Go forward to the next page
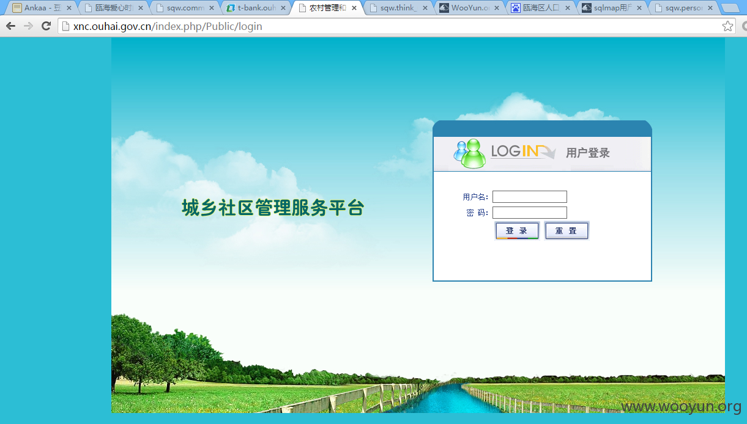Image resolution: width=747 pixels, height=424 pixels. click(28, 26)
